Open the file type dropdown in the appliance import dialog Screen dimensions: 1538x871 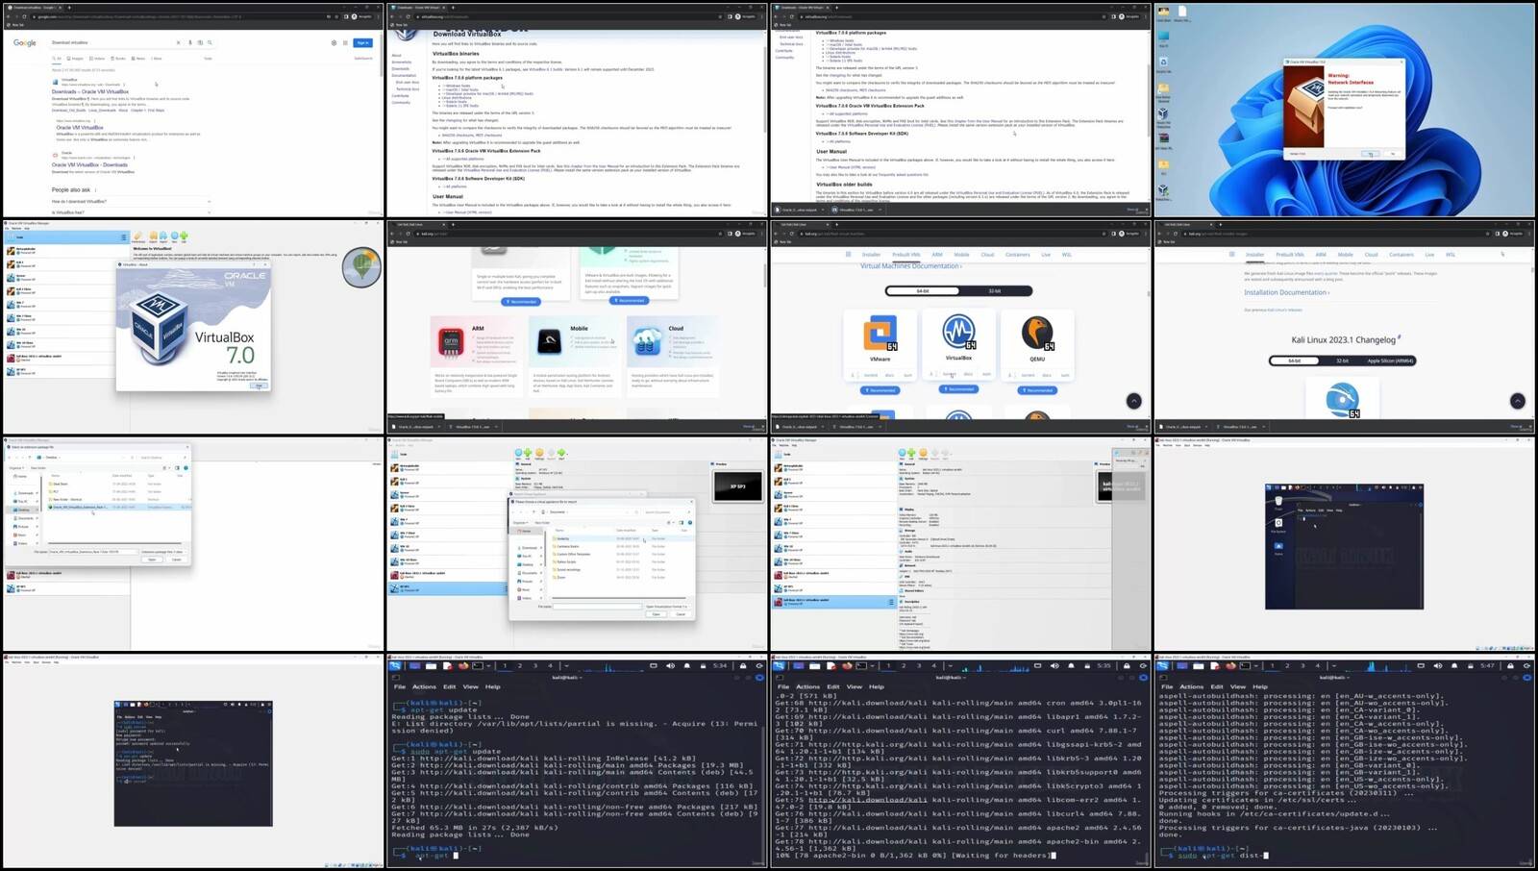pyautogui.click(x=667, y=607)
